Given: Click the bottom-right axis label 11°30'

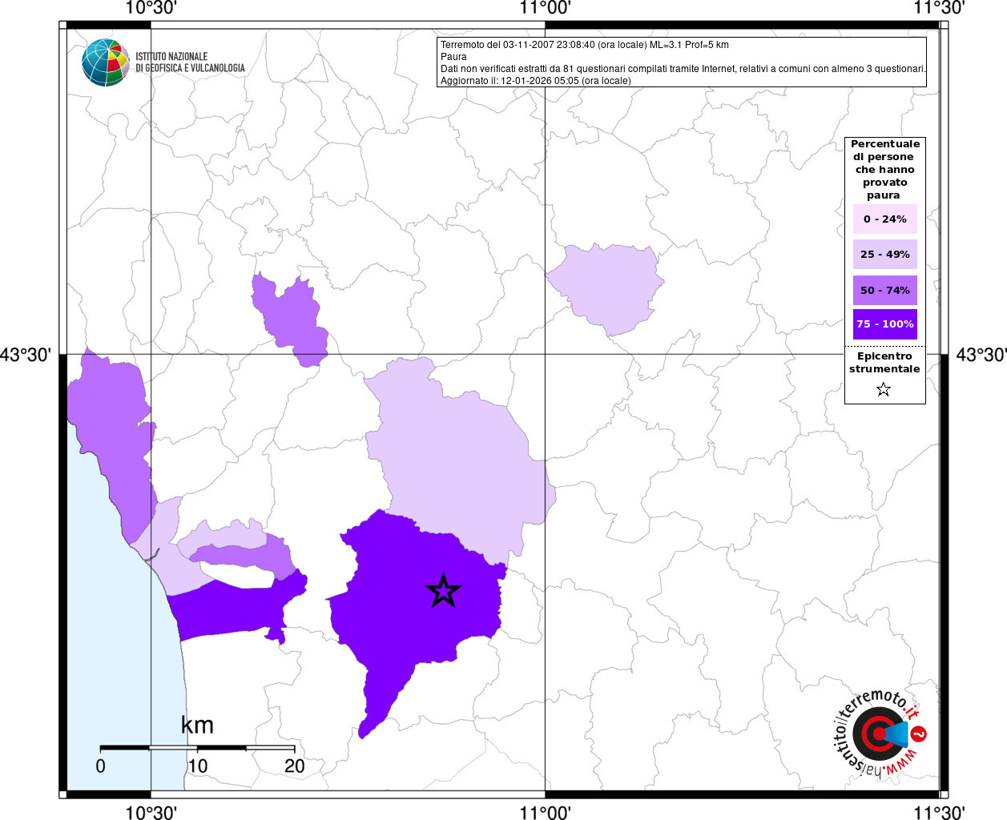Looking at the screenshot, I should click(x=940, y=812).
